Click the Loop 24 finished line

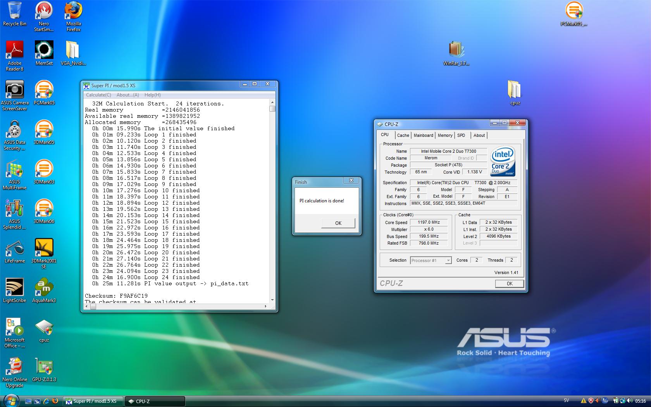tap(146, 277)
